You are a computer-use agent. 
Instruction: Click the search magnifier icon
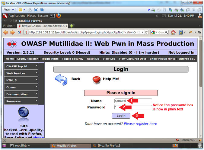click(x=166, y=32)
